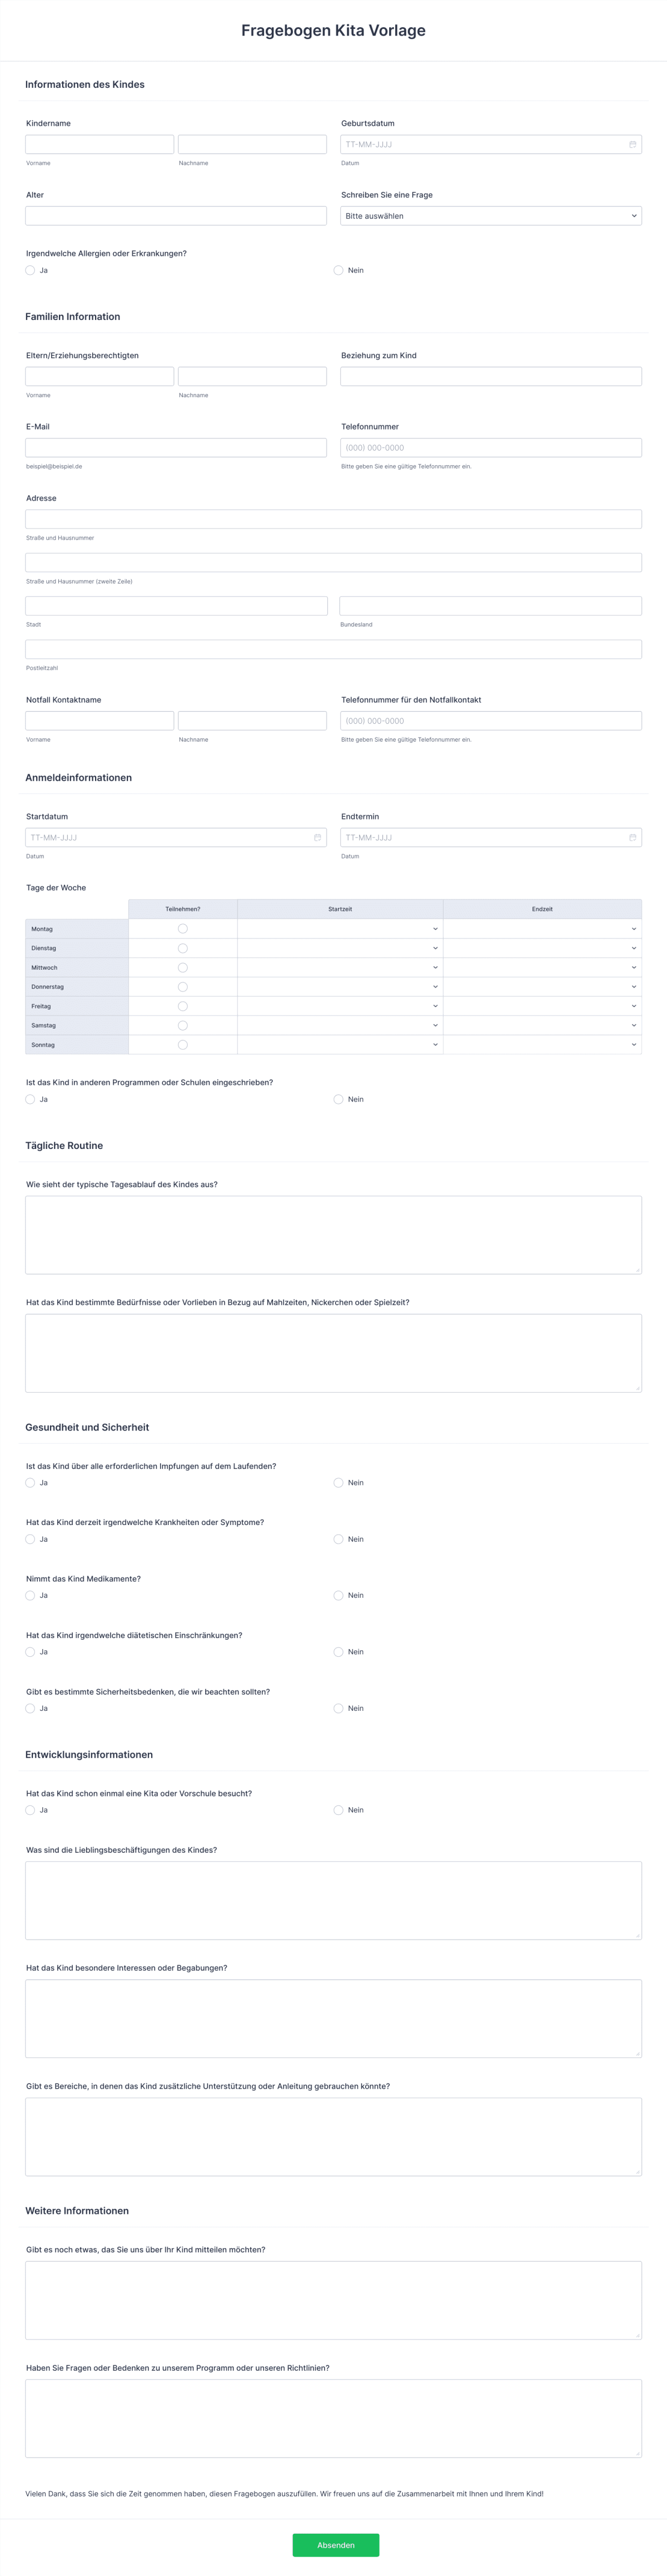Click the Absenden button
The image size is (667, 2576).
click(335, 2544)
